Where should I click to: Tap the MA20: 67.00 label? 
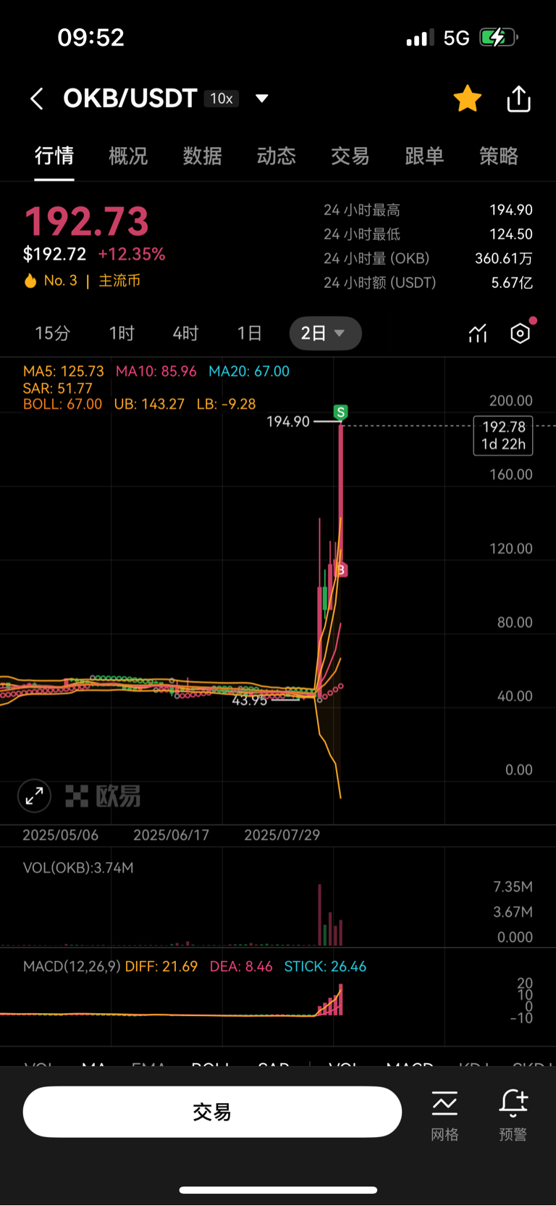click(249, 371)
